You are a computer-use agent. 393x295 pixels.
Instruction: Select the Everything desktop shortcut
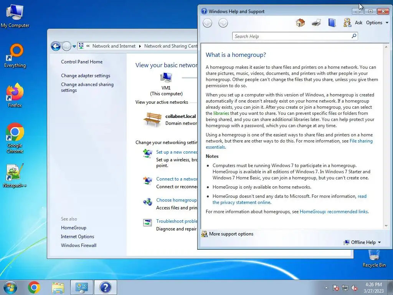[15, 56]
